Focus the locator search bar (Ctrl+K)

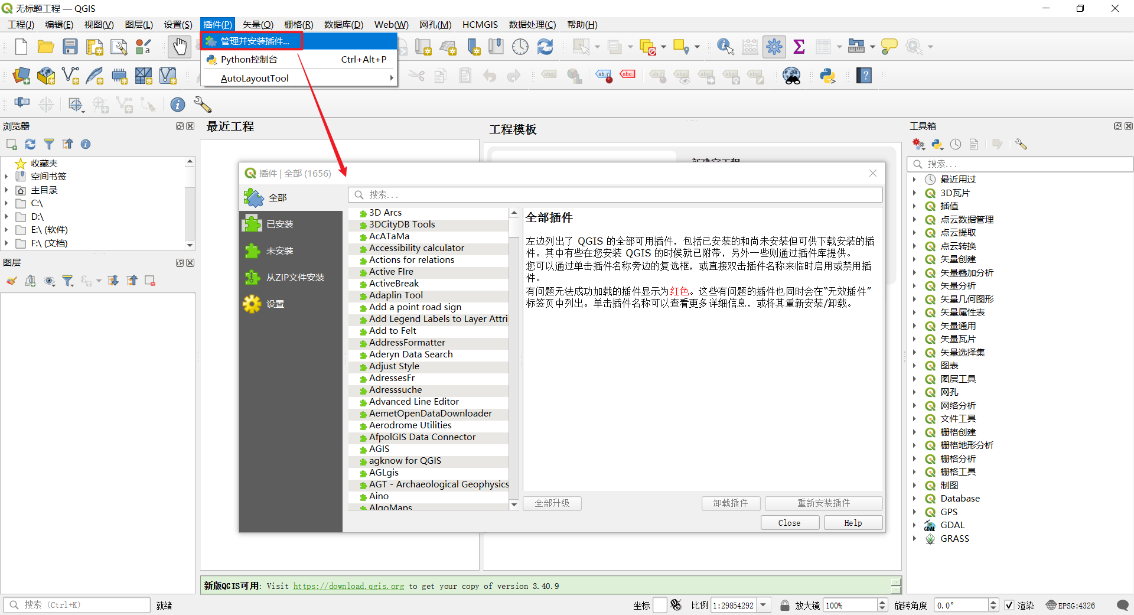tap(77, 605)
